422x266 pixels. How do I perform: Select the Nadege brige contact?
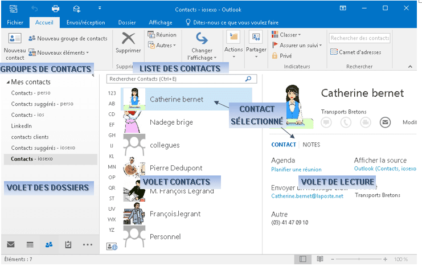click(186, 122)
